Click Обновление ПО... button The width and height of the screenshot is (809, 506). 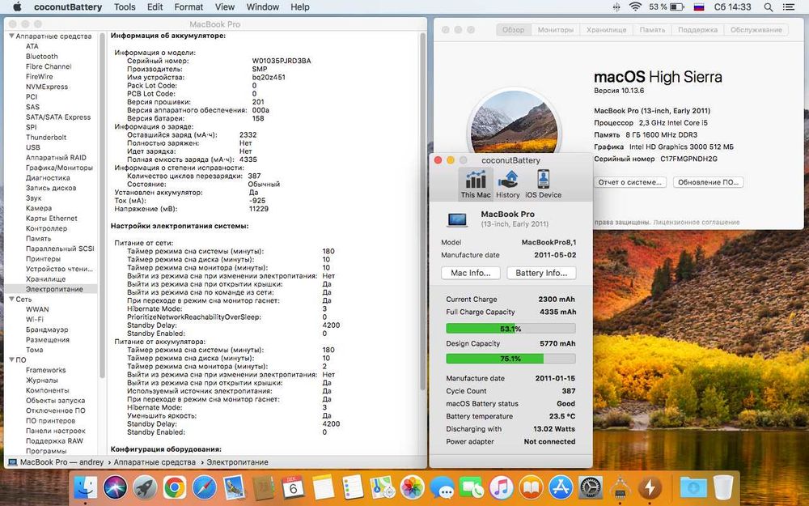point(708,182)
